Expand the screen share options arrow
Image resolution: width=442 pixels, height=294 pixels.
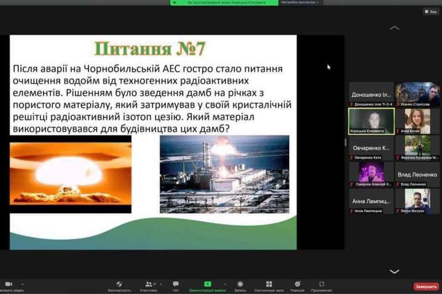pyautogui.click(x=224, y=284)
